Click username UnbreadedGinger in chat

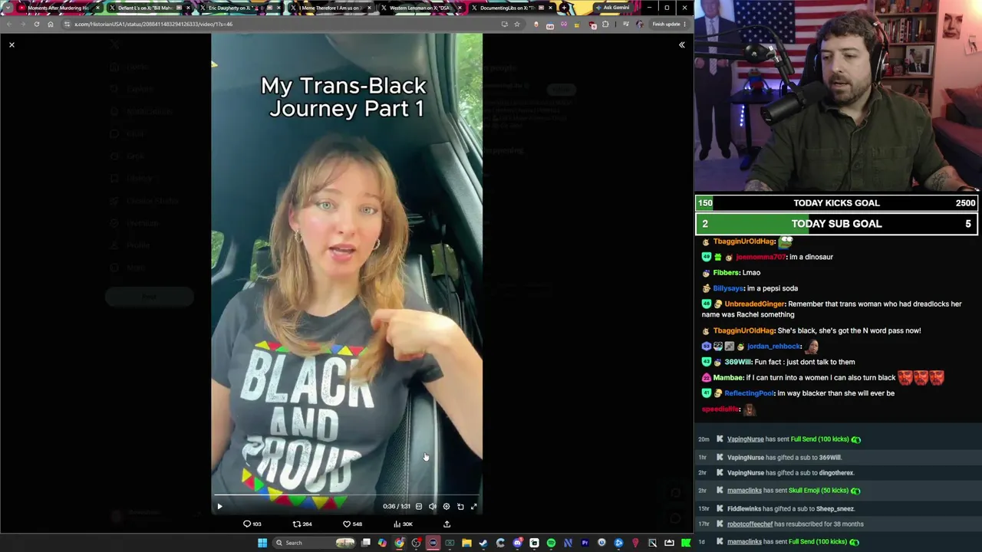(x=755, y=304)
